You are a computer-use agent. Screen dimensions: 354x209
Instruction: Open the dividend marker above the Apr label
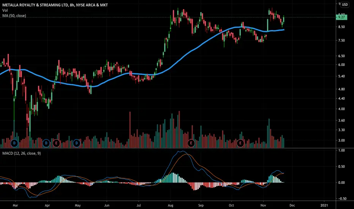46,143
